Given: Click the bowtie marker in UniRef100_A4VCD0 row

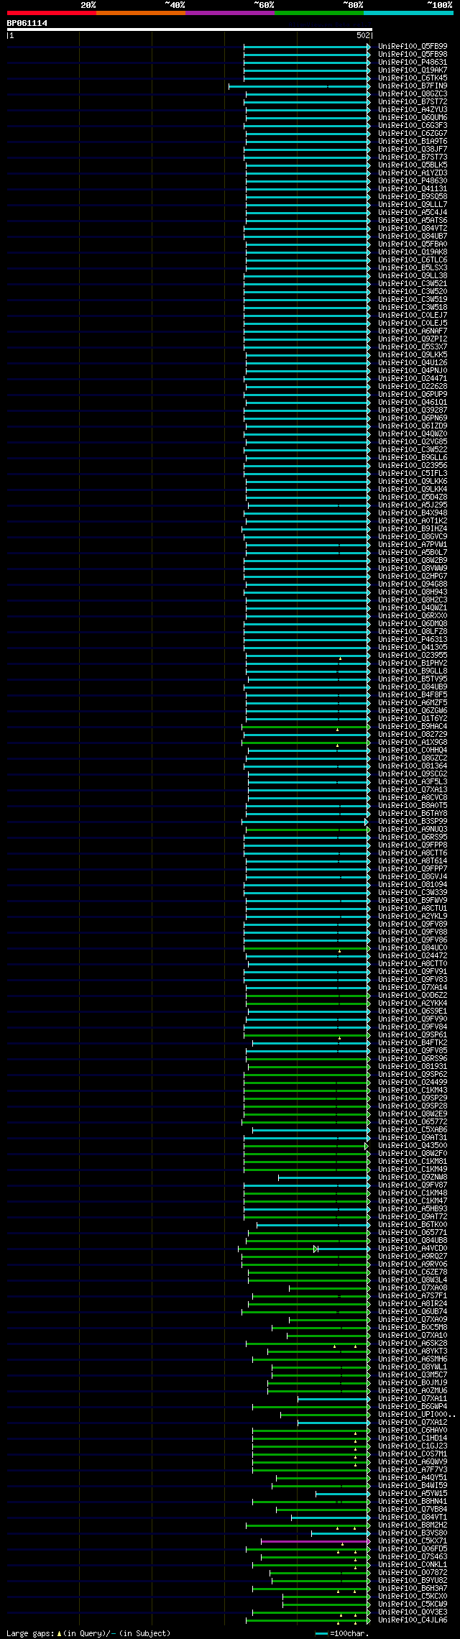Looking at the screenshot, I should 316,1249.
